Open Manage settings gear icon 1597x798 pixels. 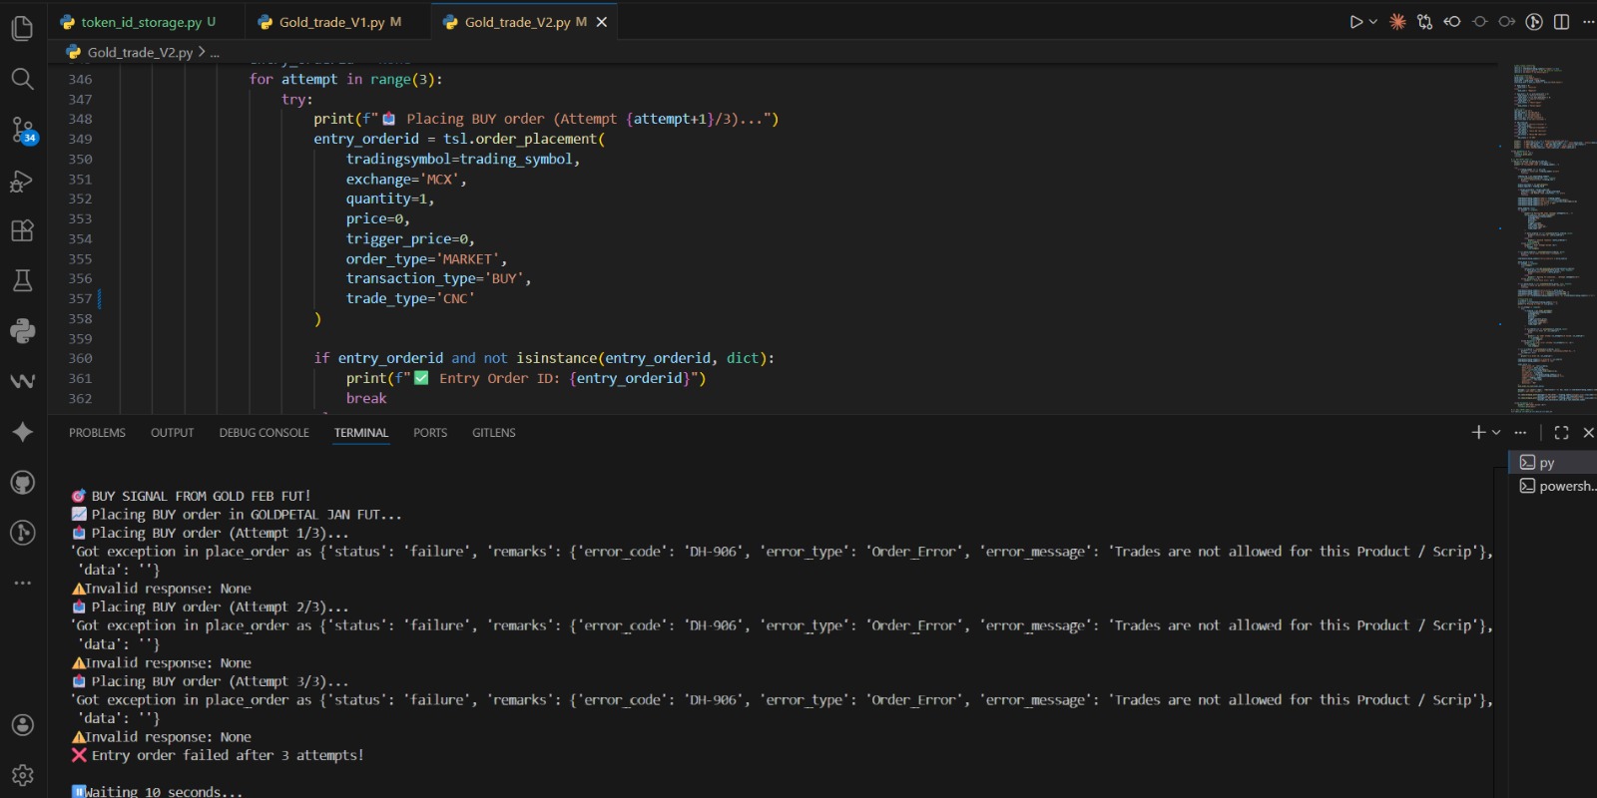(x=22, y=775)
